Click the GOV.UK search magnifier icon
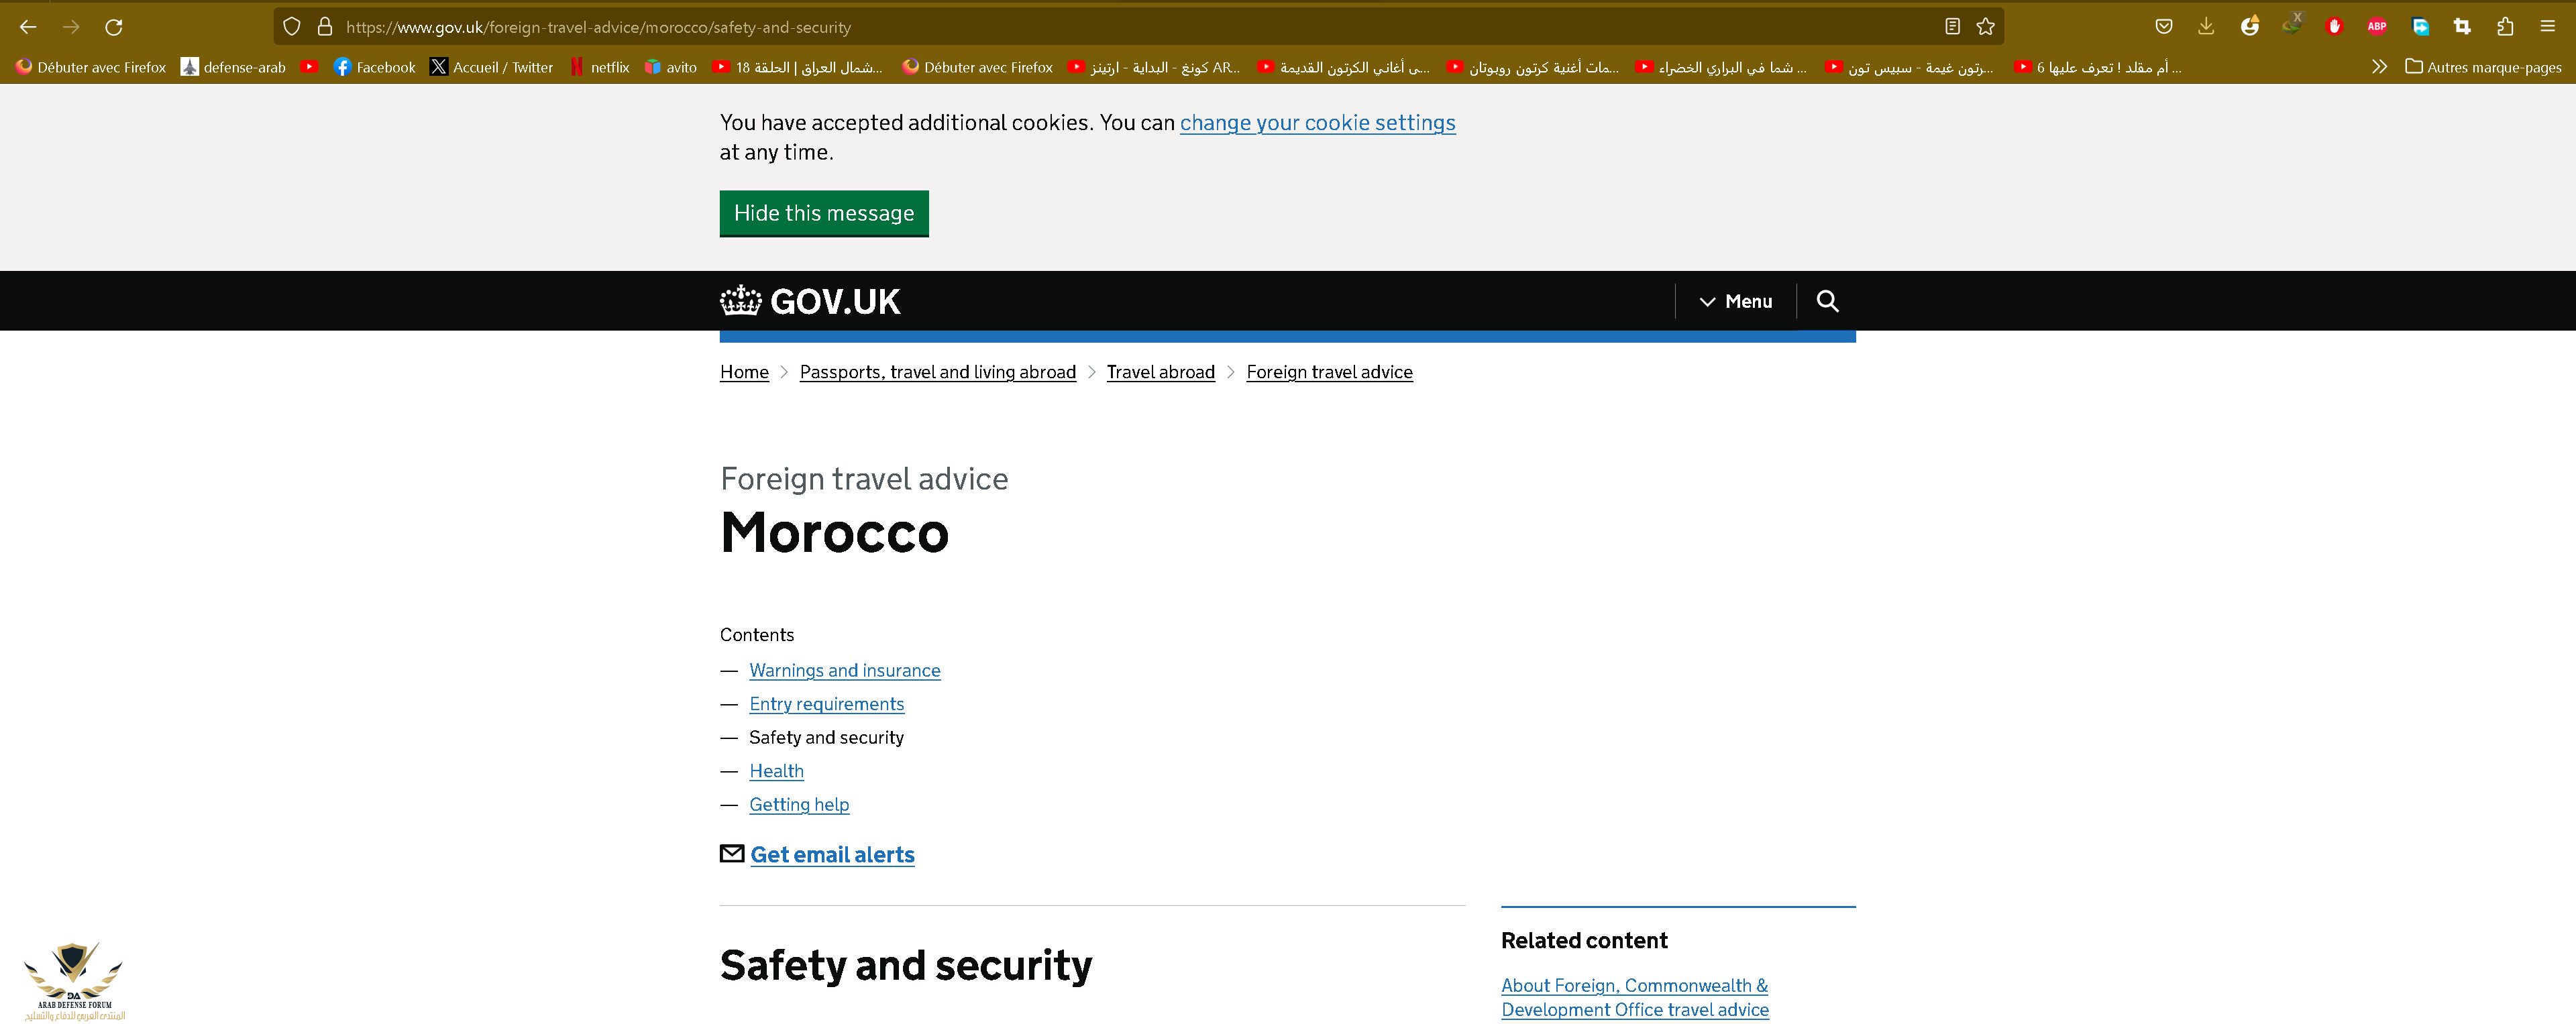 tap(1827, 301)
